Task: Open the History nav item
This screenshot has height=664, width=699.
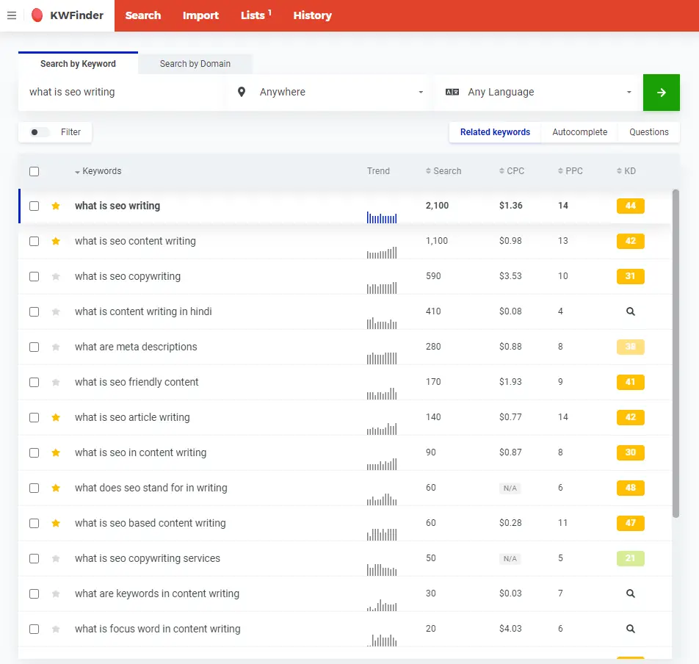Action: pyautogui.click(x=313, y=15)
